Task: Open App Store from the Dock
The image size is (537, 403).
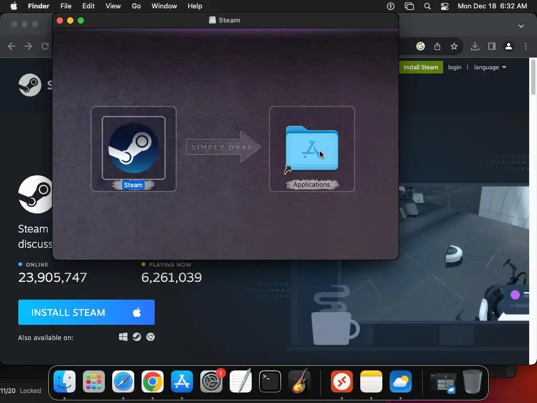Action: click(182, 381)
